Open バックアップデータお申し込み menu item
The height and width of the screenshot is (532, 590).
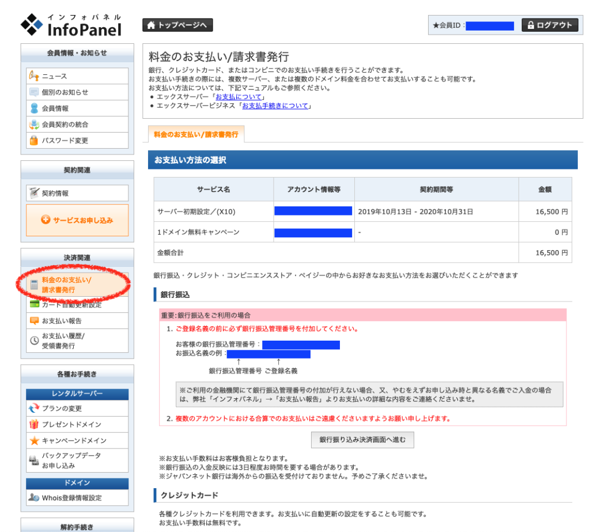point(77,461)
